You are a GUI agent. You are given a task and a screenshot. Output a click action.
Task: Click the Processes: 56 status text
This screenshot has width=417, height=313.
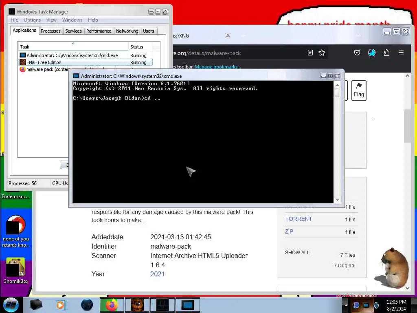pos(23,183)
